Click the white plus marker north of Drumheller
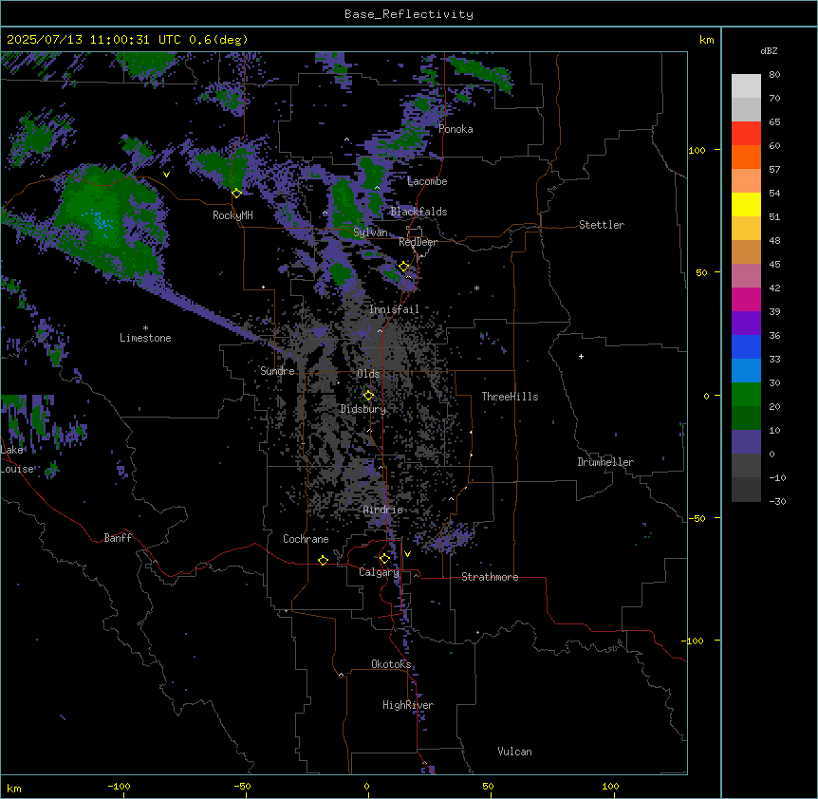Viewport: 818px width, 799px height. [581, 356]
